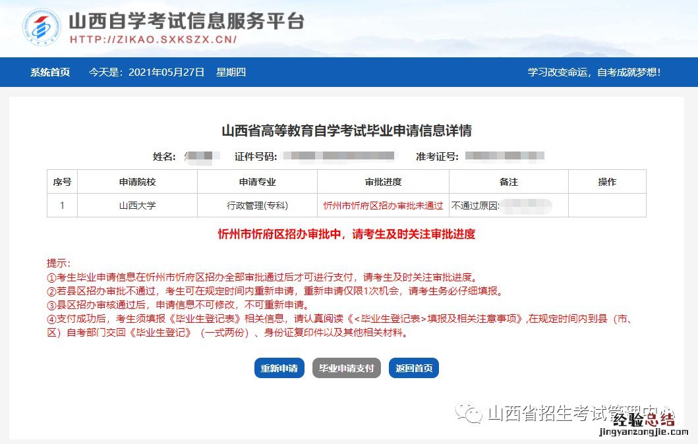The height and width of the screenshot is (444, 698).
Task: Click the row number 1 cell
Action: tap(63, 205)
